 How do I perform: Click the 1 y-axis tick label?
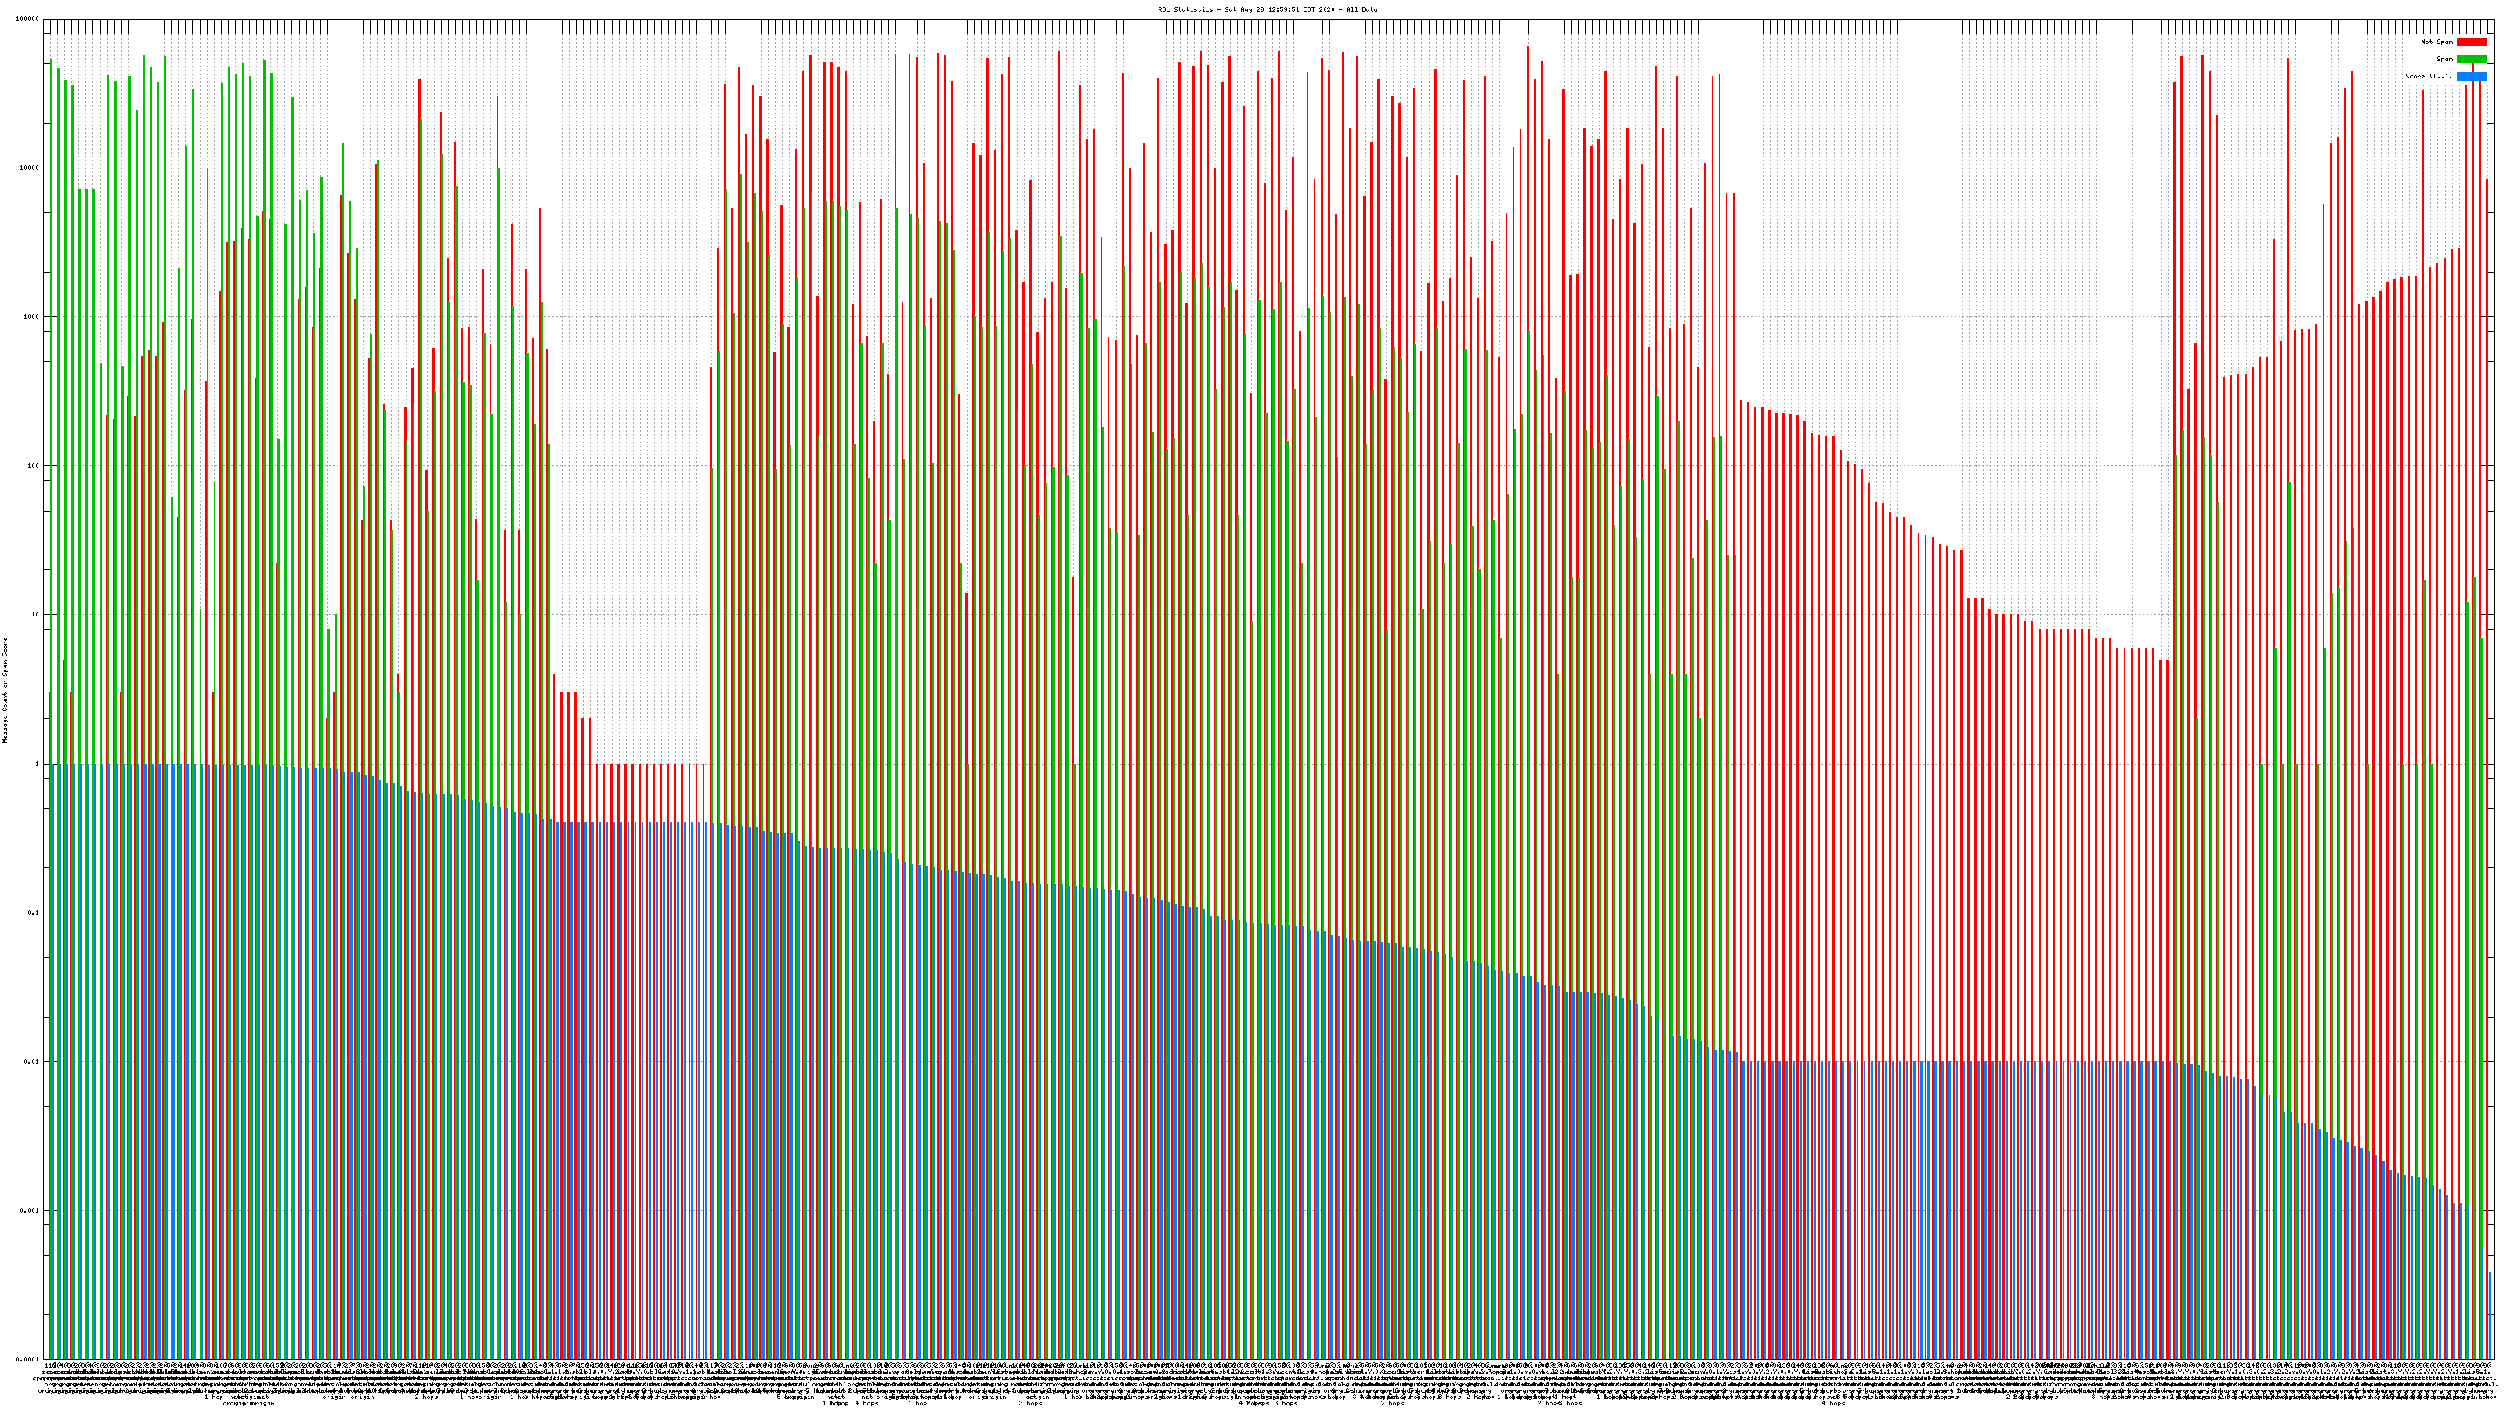tap(38, 764)
